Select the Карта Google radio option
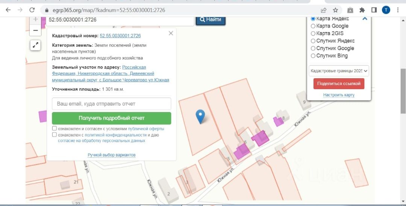 [x=313, y=26]
